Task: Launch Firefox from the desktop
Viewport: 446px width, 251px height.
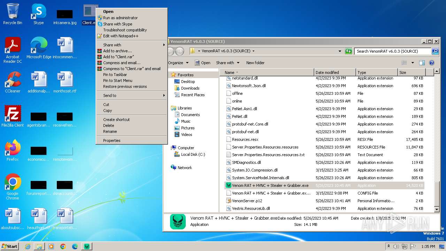Action: tap(13, 151)
